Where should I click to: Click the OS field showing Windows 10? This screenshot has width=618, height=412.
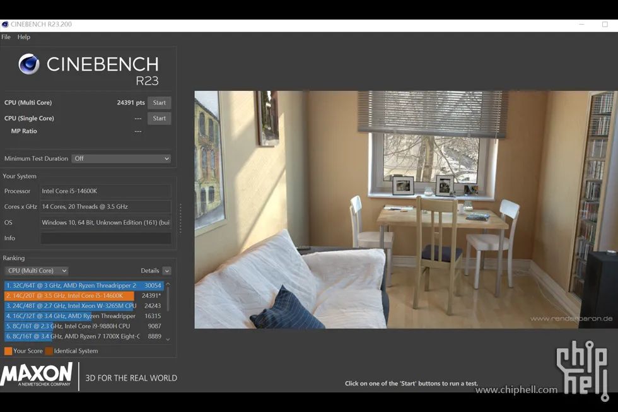[106, 222]
